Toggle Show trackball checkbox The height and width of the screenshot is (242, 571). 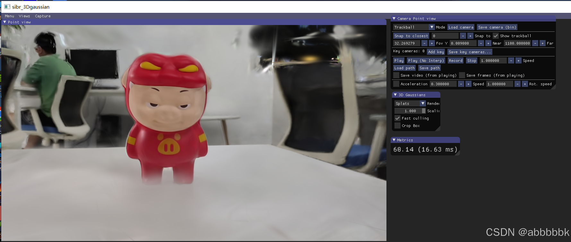pos(496,36)
